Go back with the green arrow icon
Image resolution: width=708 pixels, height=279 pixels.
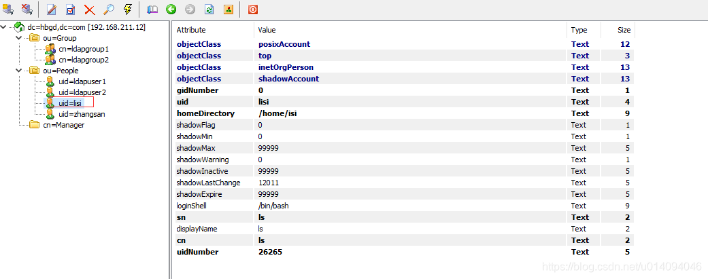pos(171,9)
